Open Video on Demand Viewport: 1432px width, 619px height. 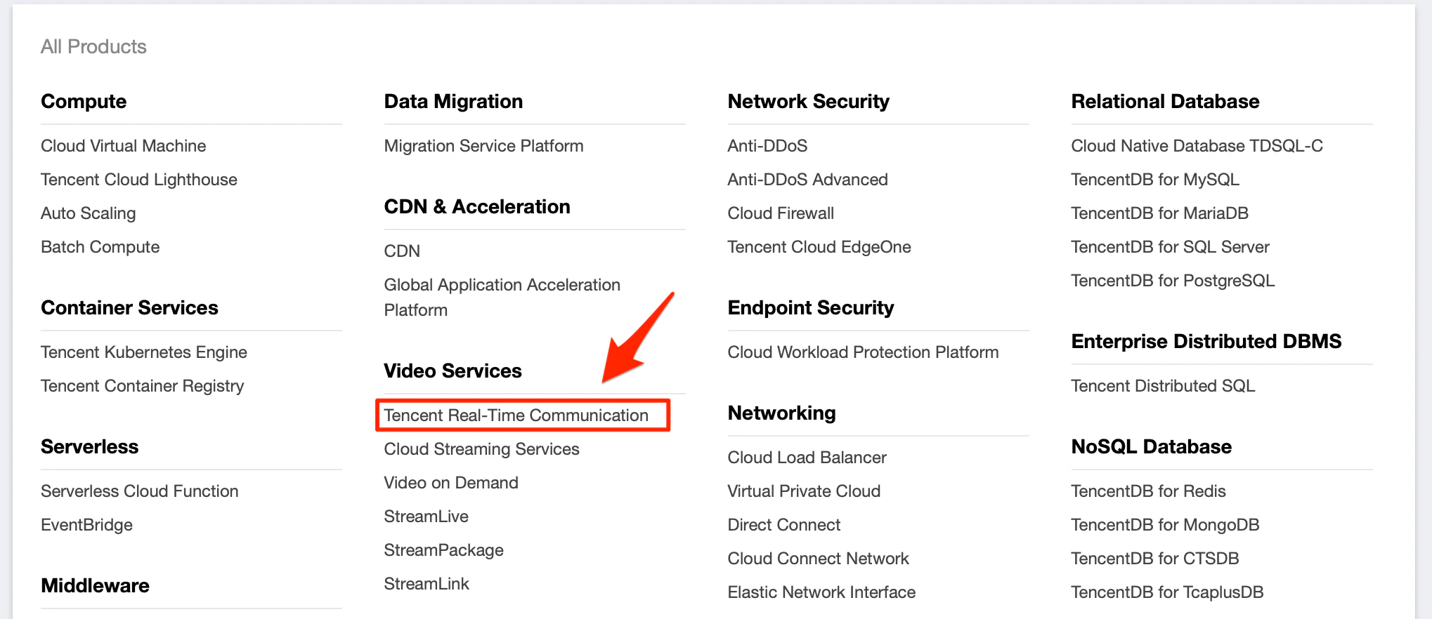click(x=451, y=483)
